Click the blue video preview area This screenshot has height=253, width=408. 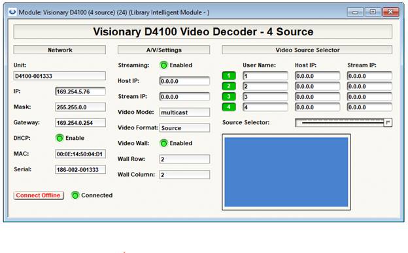pyautogui.click(x=286, y=172)
